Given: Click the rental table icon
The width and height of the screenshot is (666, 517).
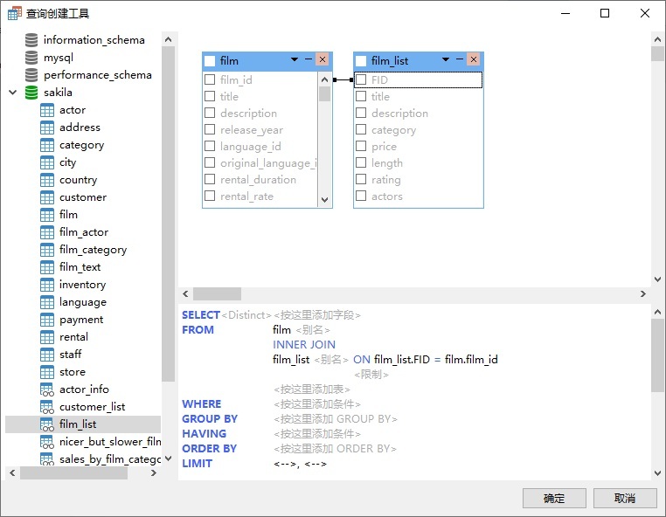Looking at the screenshot, I should tap(47, 337).
